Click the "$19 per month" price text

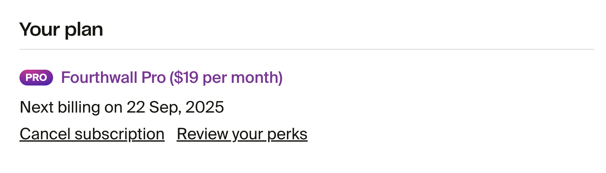point(226,78)
